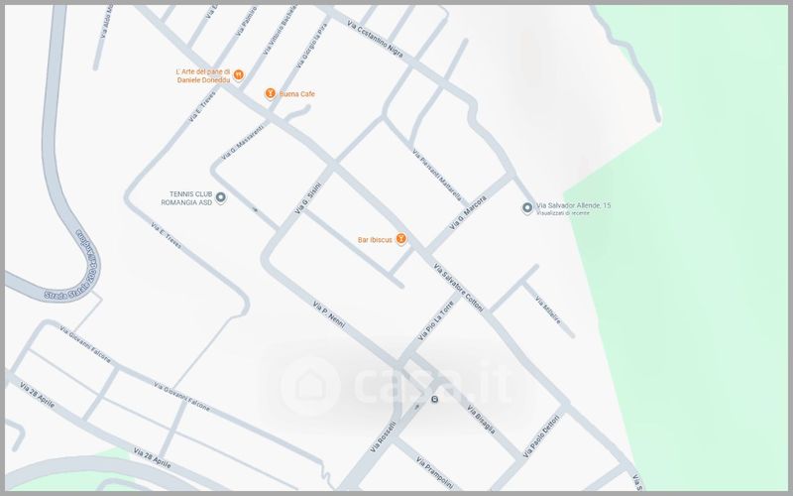
Task: Open L'Arte del pane di Daniele Doneddu label
Action: (202, 76)
